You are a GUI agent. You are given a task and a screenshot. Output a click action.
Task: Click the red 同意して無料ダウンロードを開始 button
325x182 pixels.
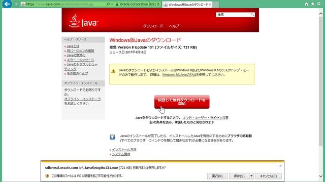click(x=182, y=102)
